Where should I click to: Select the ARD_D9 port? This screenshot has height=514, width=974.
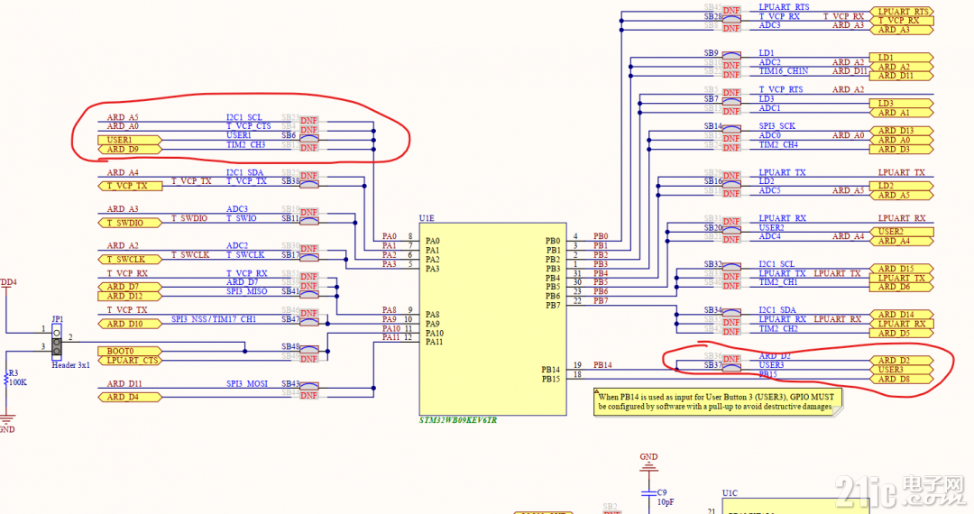[130, 150]
